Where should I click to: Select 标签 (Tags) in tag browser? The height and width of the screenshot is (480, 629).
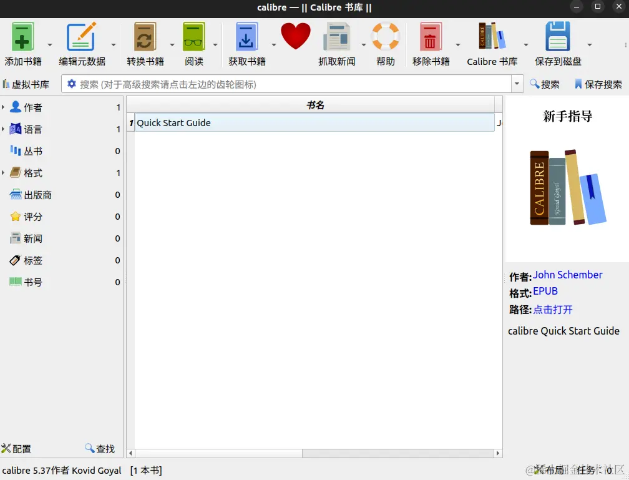[x=33, y=260]
